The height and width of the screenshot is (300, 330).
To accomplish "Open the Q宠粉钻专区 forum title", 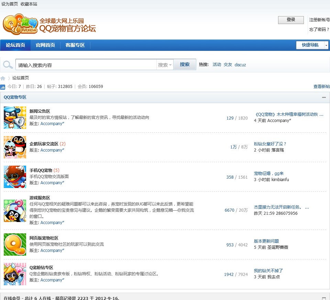I will click(41, 268).
